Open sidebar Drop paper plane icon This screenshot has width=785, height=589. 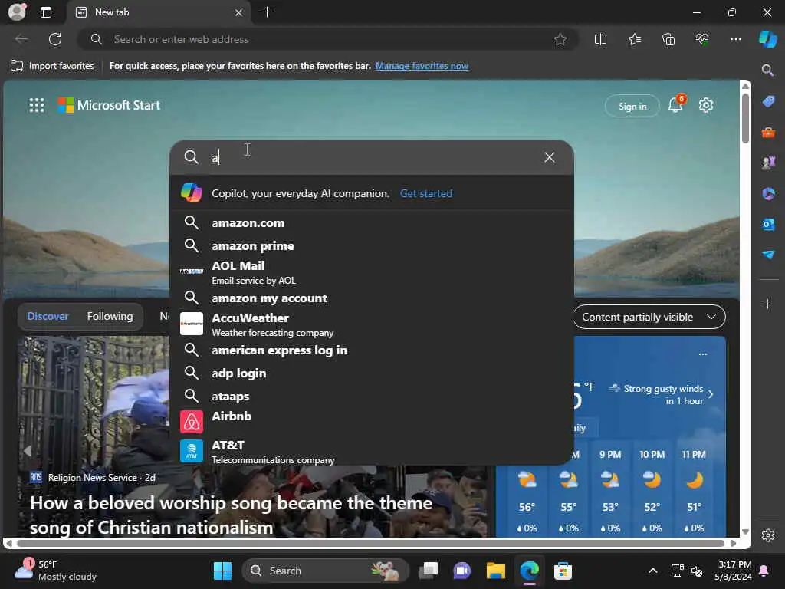pos(768,255)
